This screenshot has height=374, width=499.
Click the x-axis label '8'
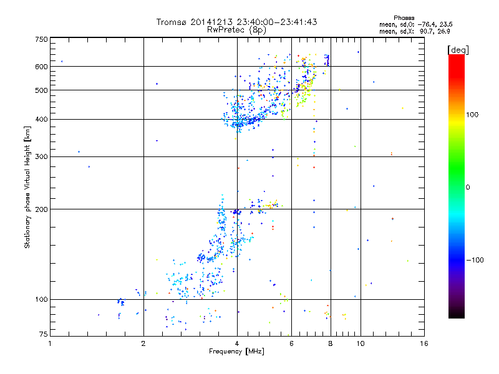coord(331,343)
